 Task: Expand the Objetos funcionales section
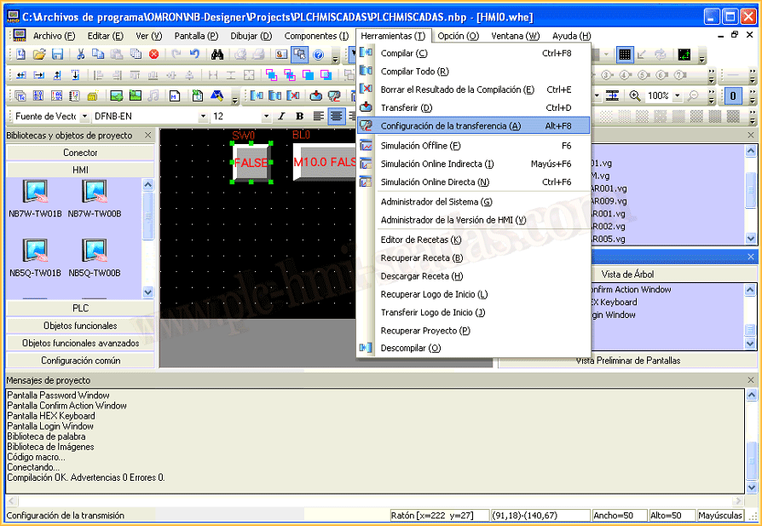tap(80, 326)
